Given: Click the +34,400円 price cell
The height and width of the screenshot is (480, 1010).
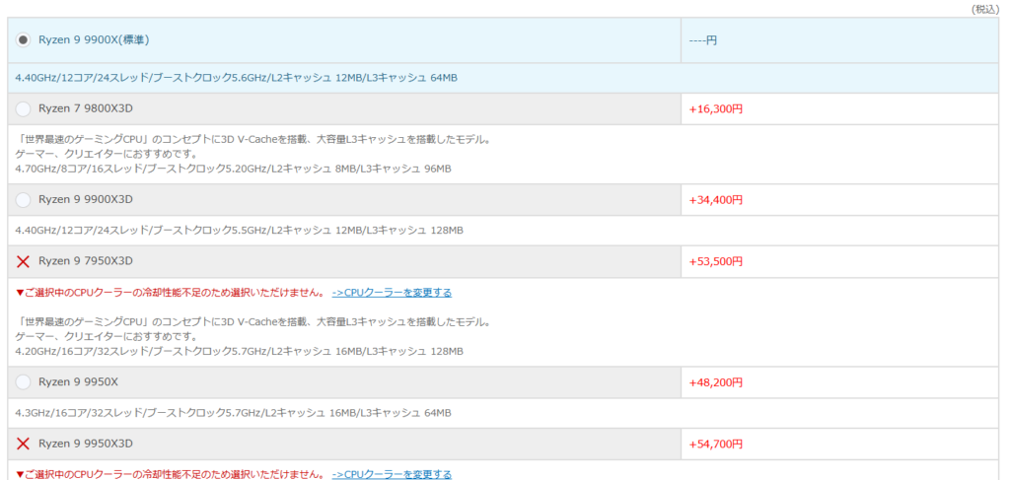Looking at the screenshot, I should pos(715,200).
